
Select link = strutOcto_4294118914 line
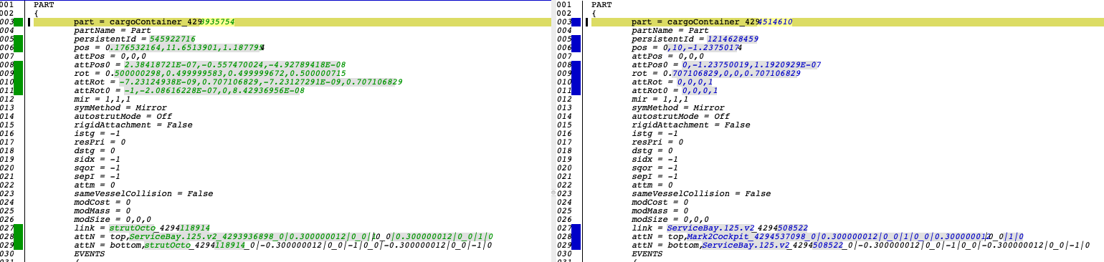click(142, 228)
